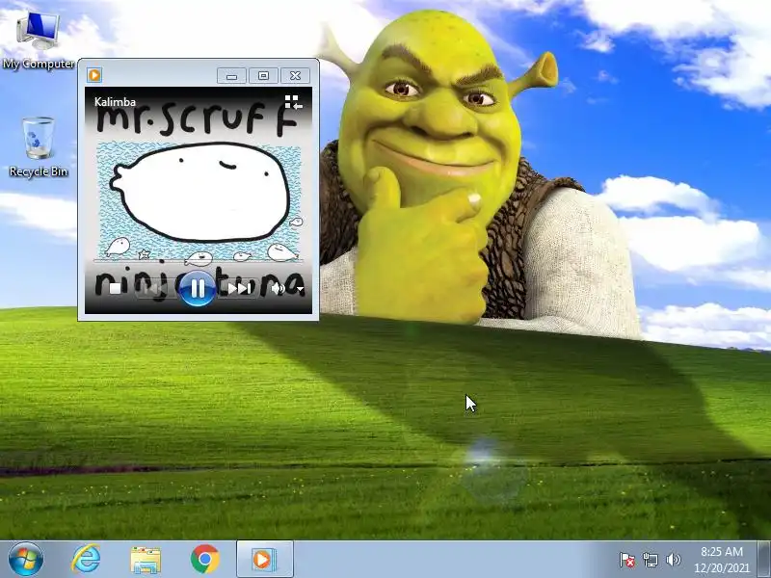Click the Media Player title bar icon
771x578 pixels.
pos(93,75)
